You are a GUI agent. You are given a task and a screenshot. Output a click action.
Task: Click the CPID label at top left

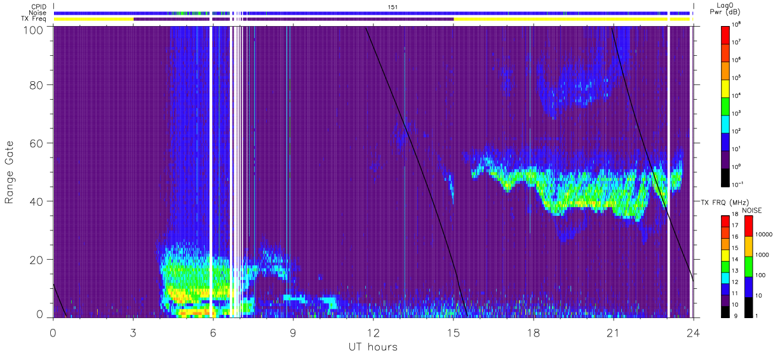(x=40, y=6)
